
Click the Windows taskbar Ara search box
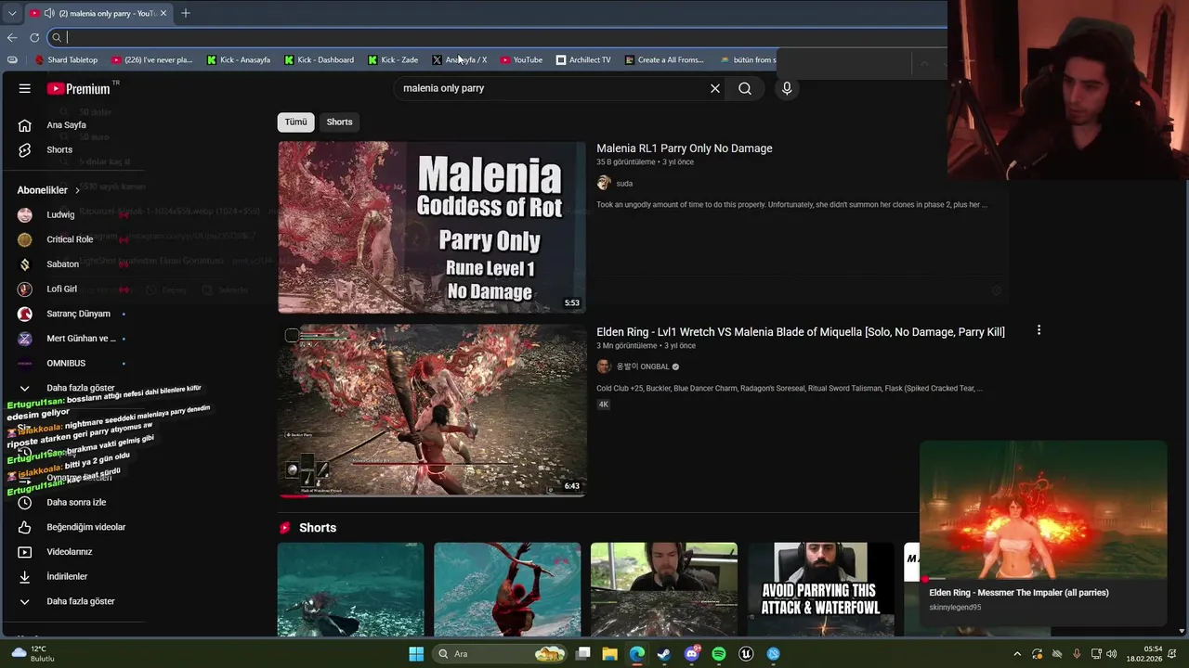pos(502,654)
